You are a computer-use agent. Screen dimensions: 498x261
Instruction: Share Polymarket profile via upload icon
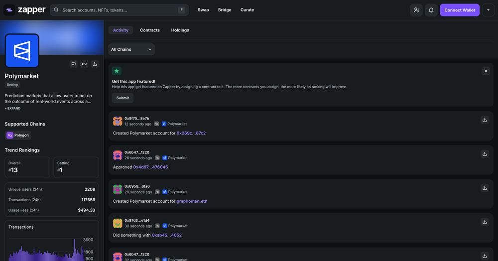(95, 64)
